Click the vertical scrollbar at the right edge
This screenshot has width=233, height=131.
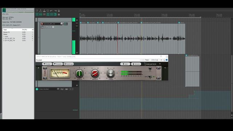tap(232, 83)
